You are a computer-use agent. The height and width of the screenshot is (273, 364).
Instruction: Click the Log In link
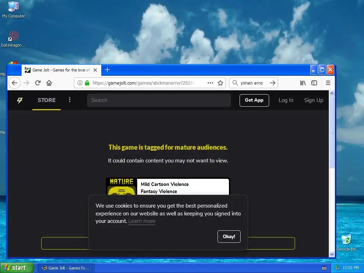tap(286, 100)
